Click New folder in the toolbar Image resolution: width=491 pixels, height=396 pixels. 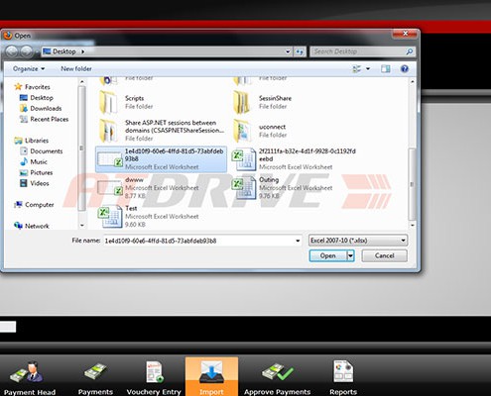click(x=76, y=68)
